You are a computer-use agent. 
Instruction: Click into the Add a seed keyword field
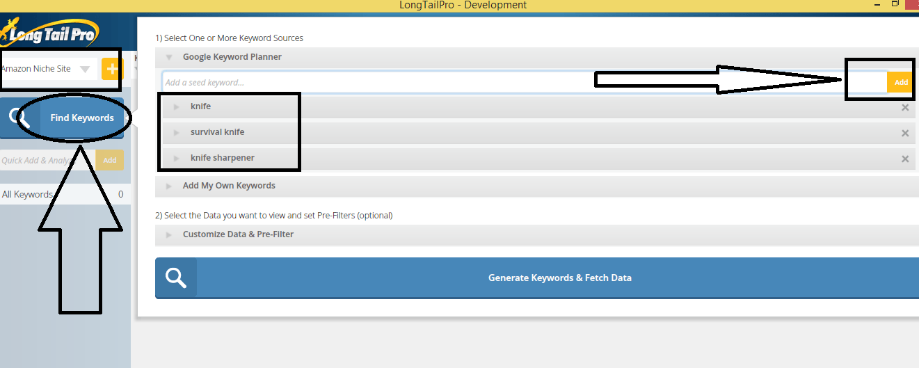(525, 82)
